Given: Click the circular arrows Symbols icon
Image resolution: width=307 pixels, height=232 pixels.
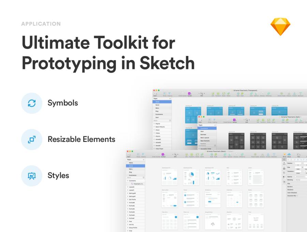Looking at the screenshot, I should tap(31, 103).
